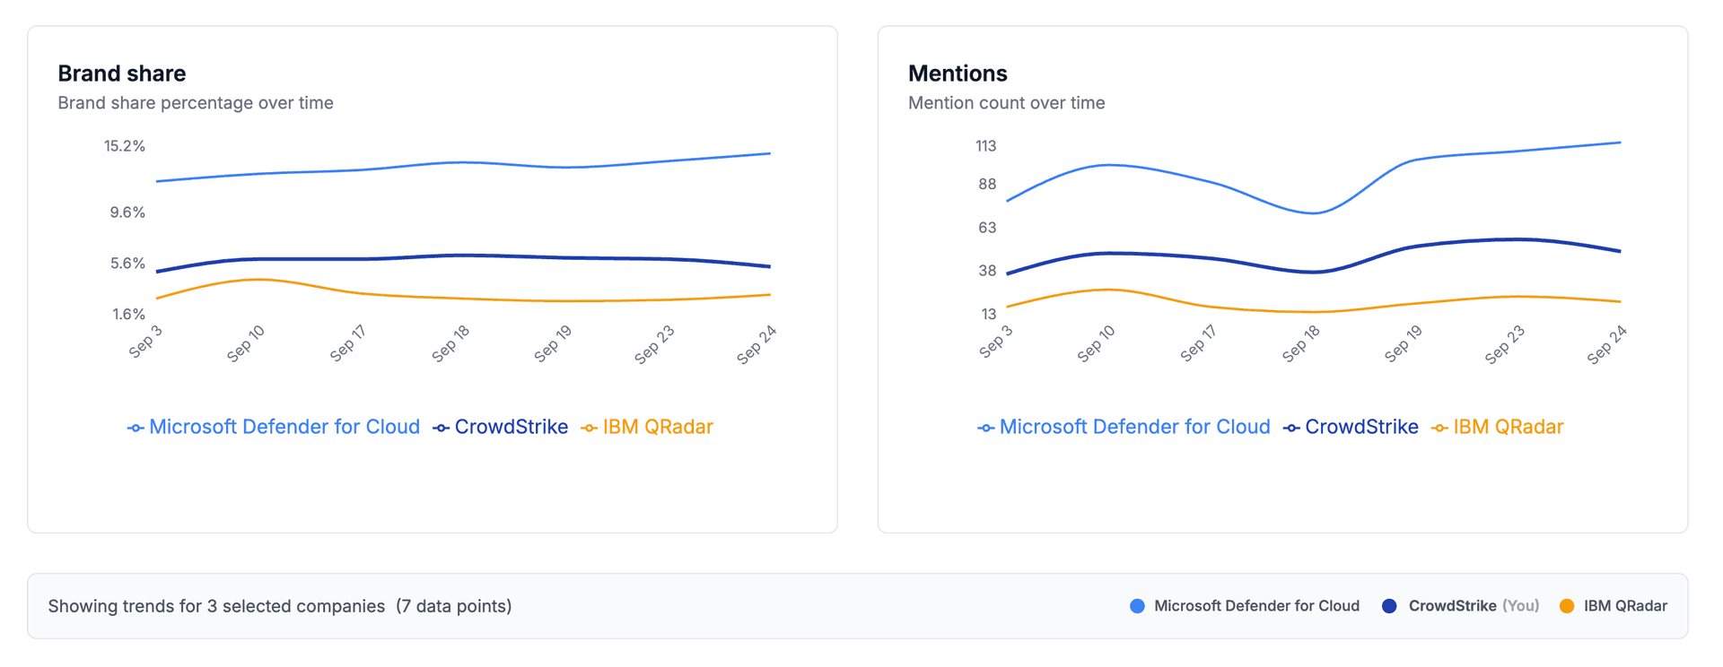Select CrowdStrike (You) label in footer bar
The height and width of the screenshot is (667, 1723).
click(x=1473, y=606)
